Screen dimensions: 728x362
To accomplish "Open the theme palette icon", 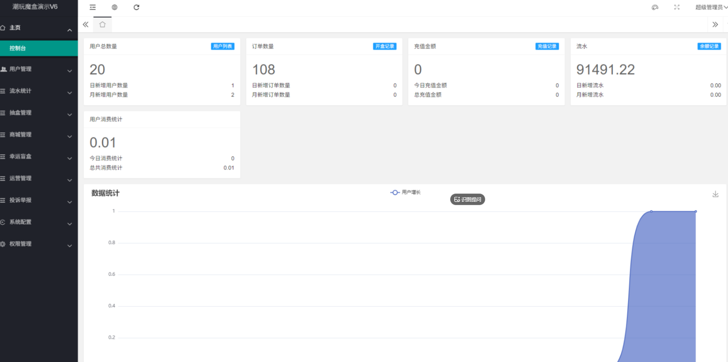I will pos(655,7).
